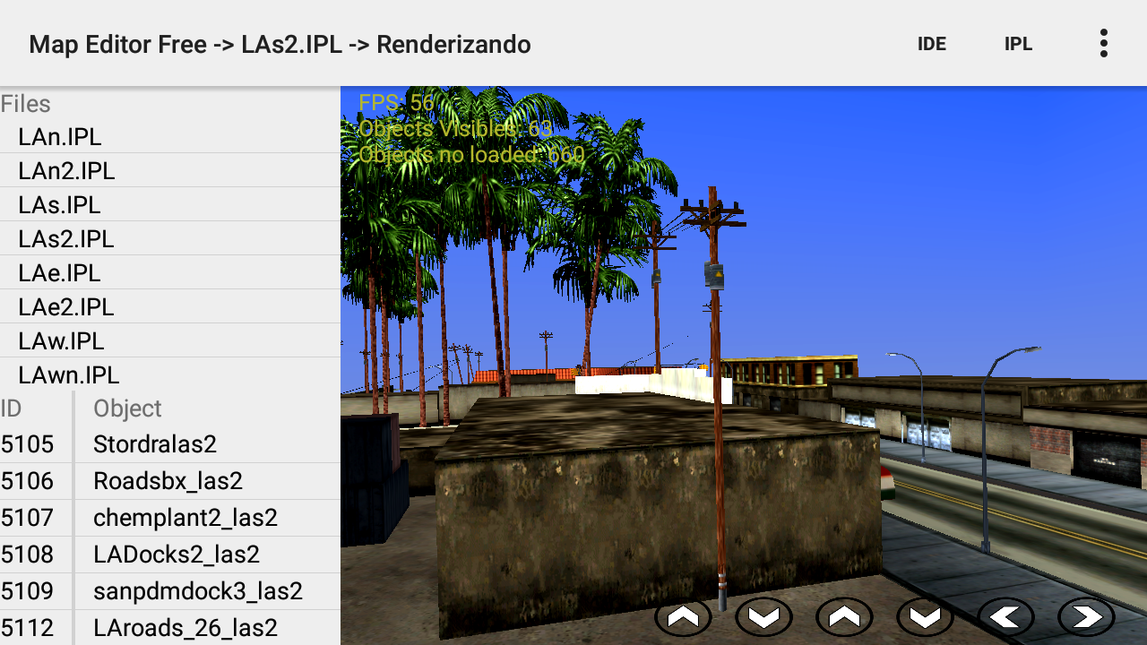Click object ID 5105

pyautogui.click(x=28, y=444)
